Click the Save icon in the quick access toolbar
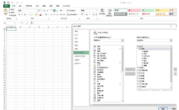 click(8, 2)
